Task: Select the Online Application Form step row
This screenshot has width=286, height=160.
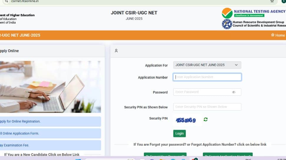Action: coord(50,134)
